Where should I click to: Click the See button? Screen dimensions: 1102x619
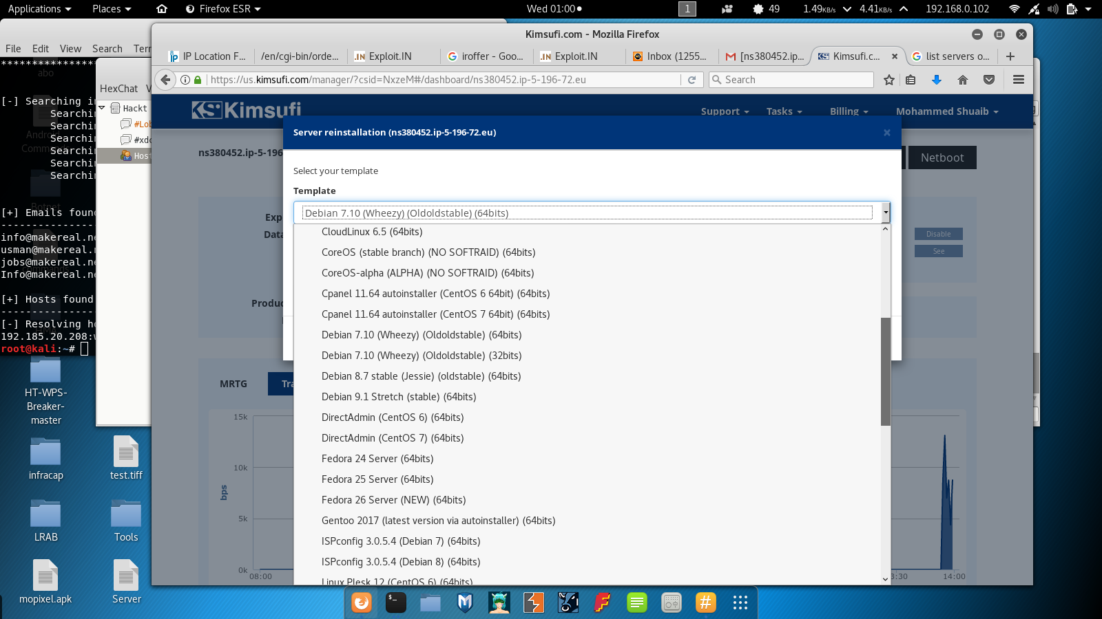click(x=938, y=251)
